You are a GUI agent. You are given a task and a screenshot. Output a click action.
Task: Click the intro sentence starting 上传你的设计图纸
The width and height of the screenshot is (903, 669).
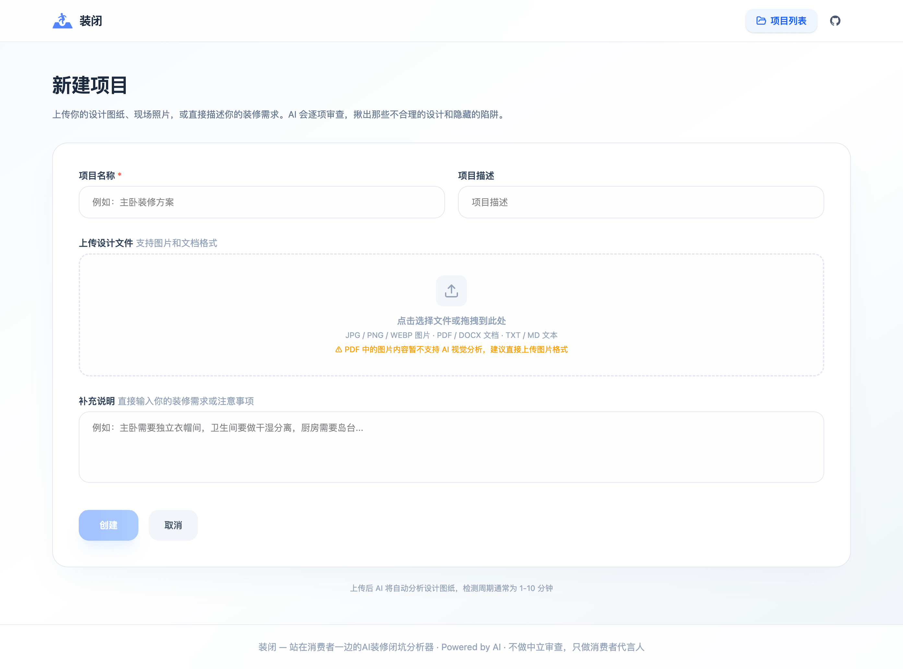click(x=279, y=115)
